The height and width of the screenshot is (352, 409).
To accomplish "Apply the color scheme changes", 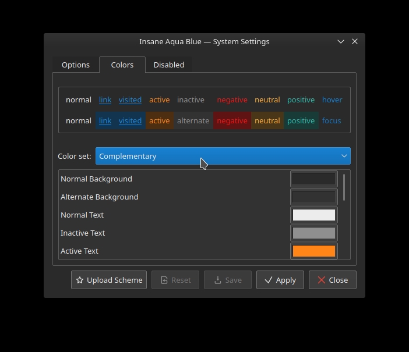I will pos(280,280).
